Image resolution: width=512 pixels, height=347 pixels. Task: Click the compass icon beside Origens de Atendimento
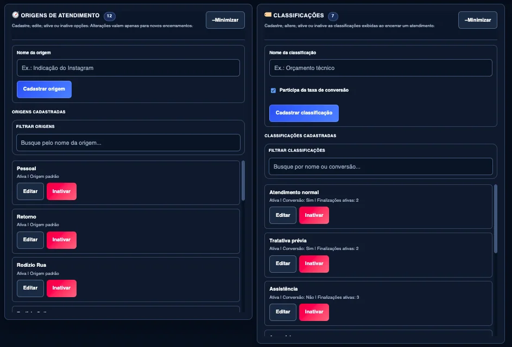pyautogui.click(x=15, y=15)
